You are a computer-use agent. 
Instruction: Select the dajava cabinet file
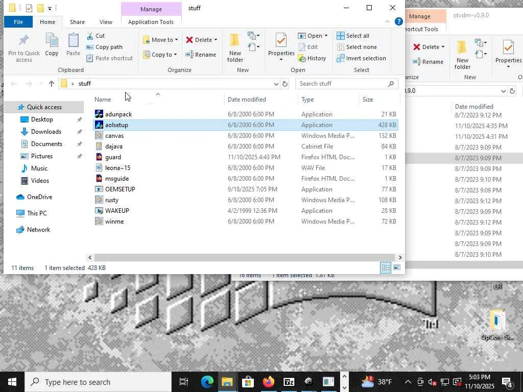tap(246, 146)
